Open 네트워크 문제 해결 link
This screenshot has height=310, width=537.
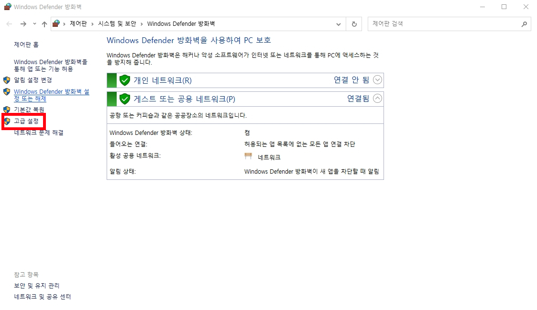[39, 133]
